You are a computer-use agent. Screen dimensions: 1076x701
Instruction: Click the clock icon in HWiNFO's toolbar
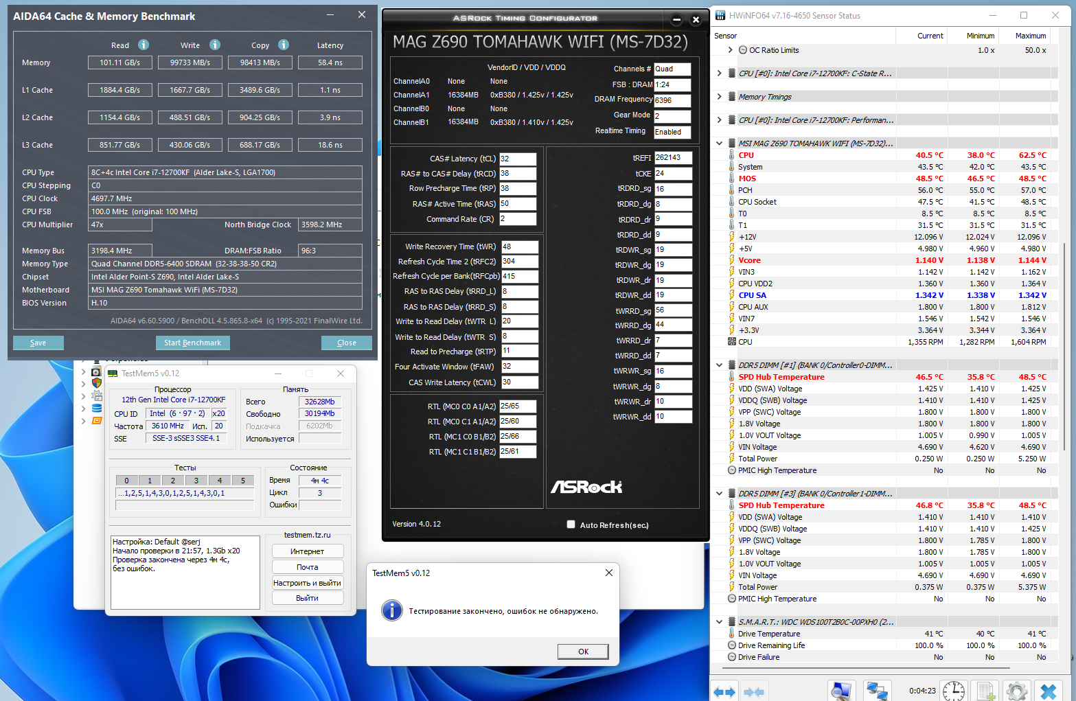pos(953,691)
